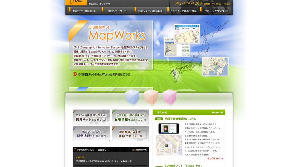Open the 現場写真情報管理システム case title
This screenshot has height=167, width=298.
point(180,119)
